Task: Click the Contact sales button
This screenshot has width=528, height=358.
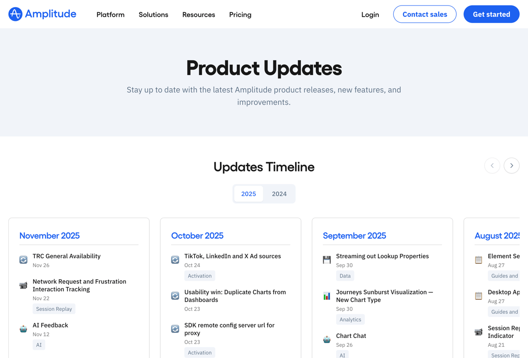Action: click(425, 14)
